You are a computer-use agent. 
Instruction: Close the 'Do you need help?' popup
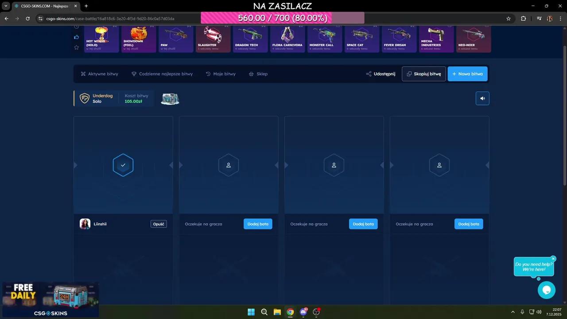553,259
